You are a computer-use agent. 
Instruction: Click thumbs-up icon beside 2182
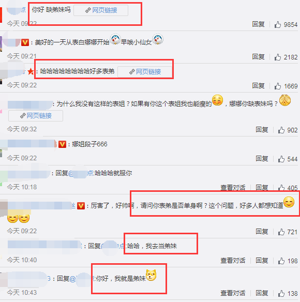point(278,57)
